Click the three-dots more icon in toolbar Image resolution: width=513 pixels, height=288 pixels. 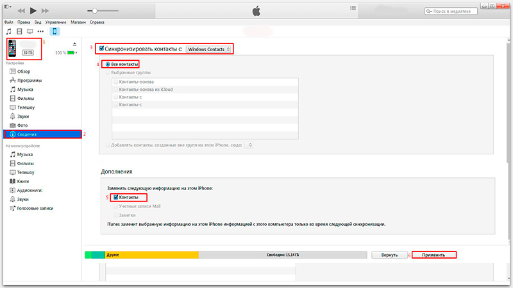[x=40, y=31]
